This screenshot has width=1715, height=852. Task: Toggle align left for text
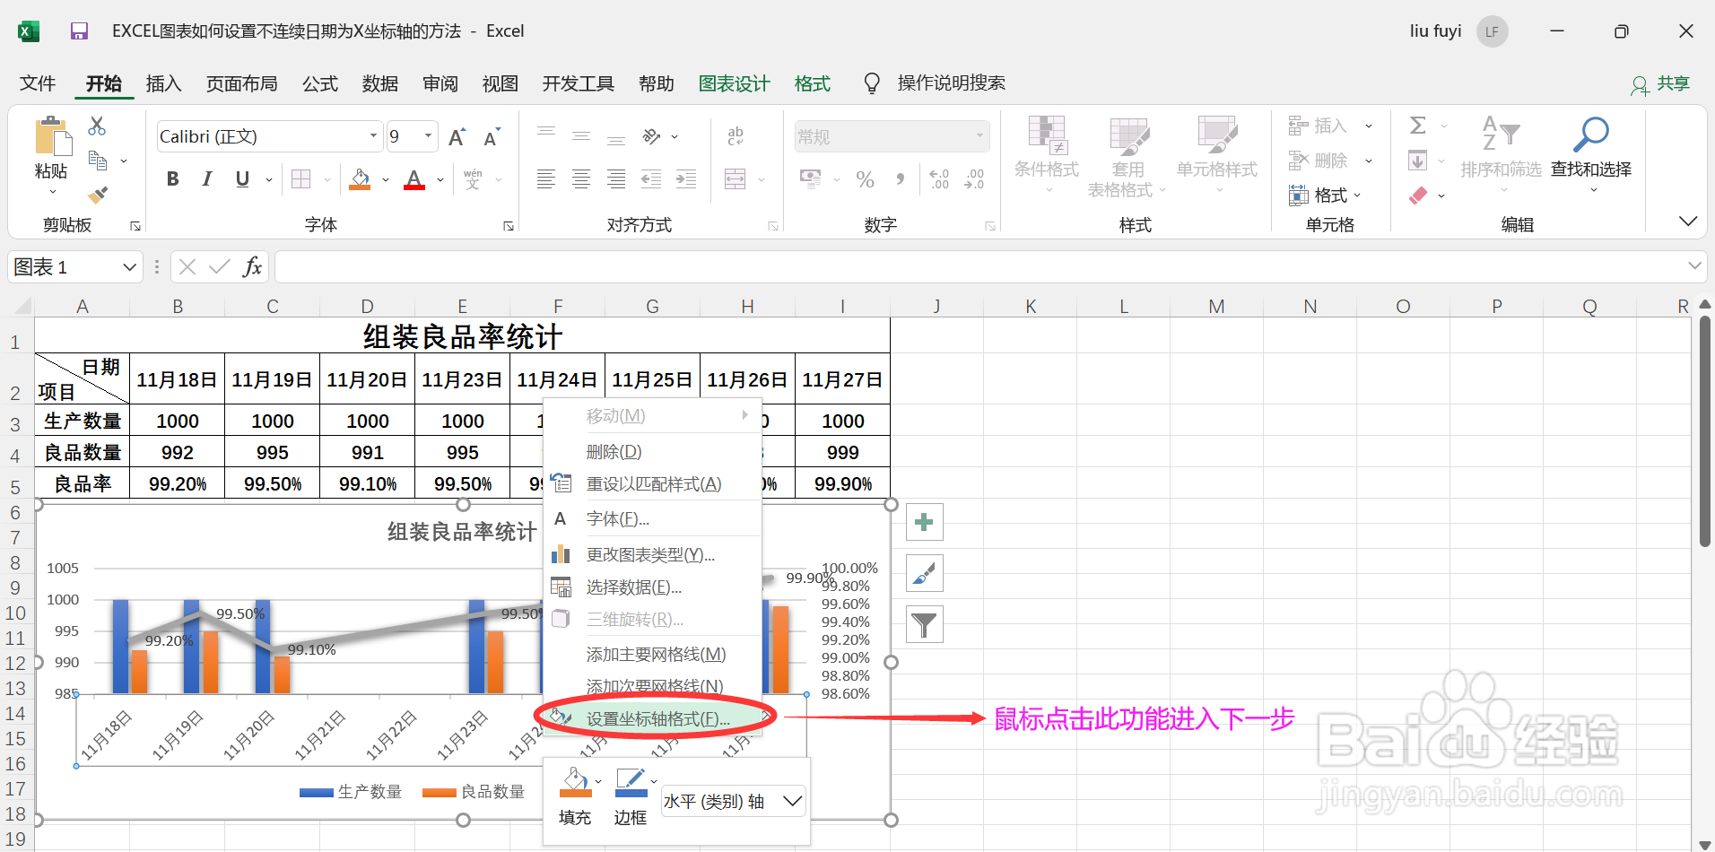546,179
